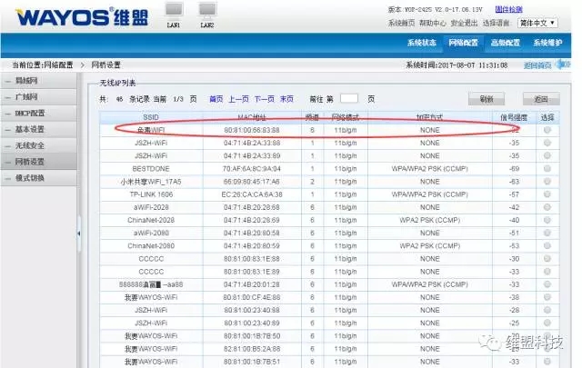Click the 信号强度 column header
This screenshot has width=582, height=368.
[x=514, y=117]
